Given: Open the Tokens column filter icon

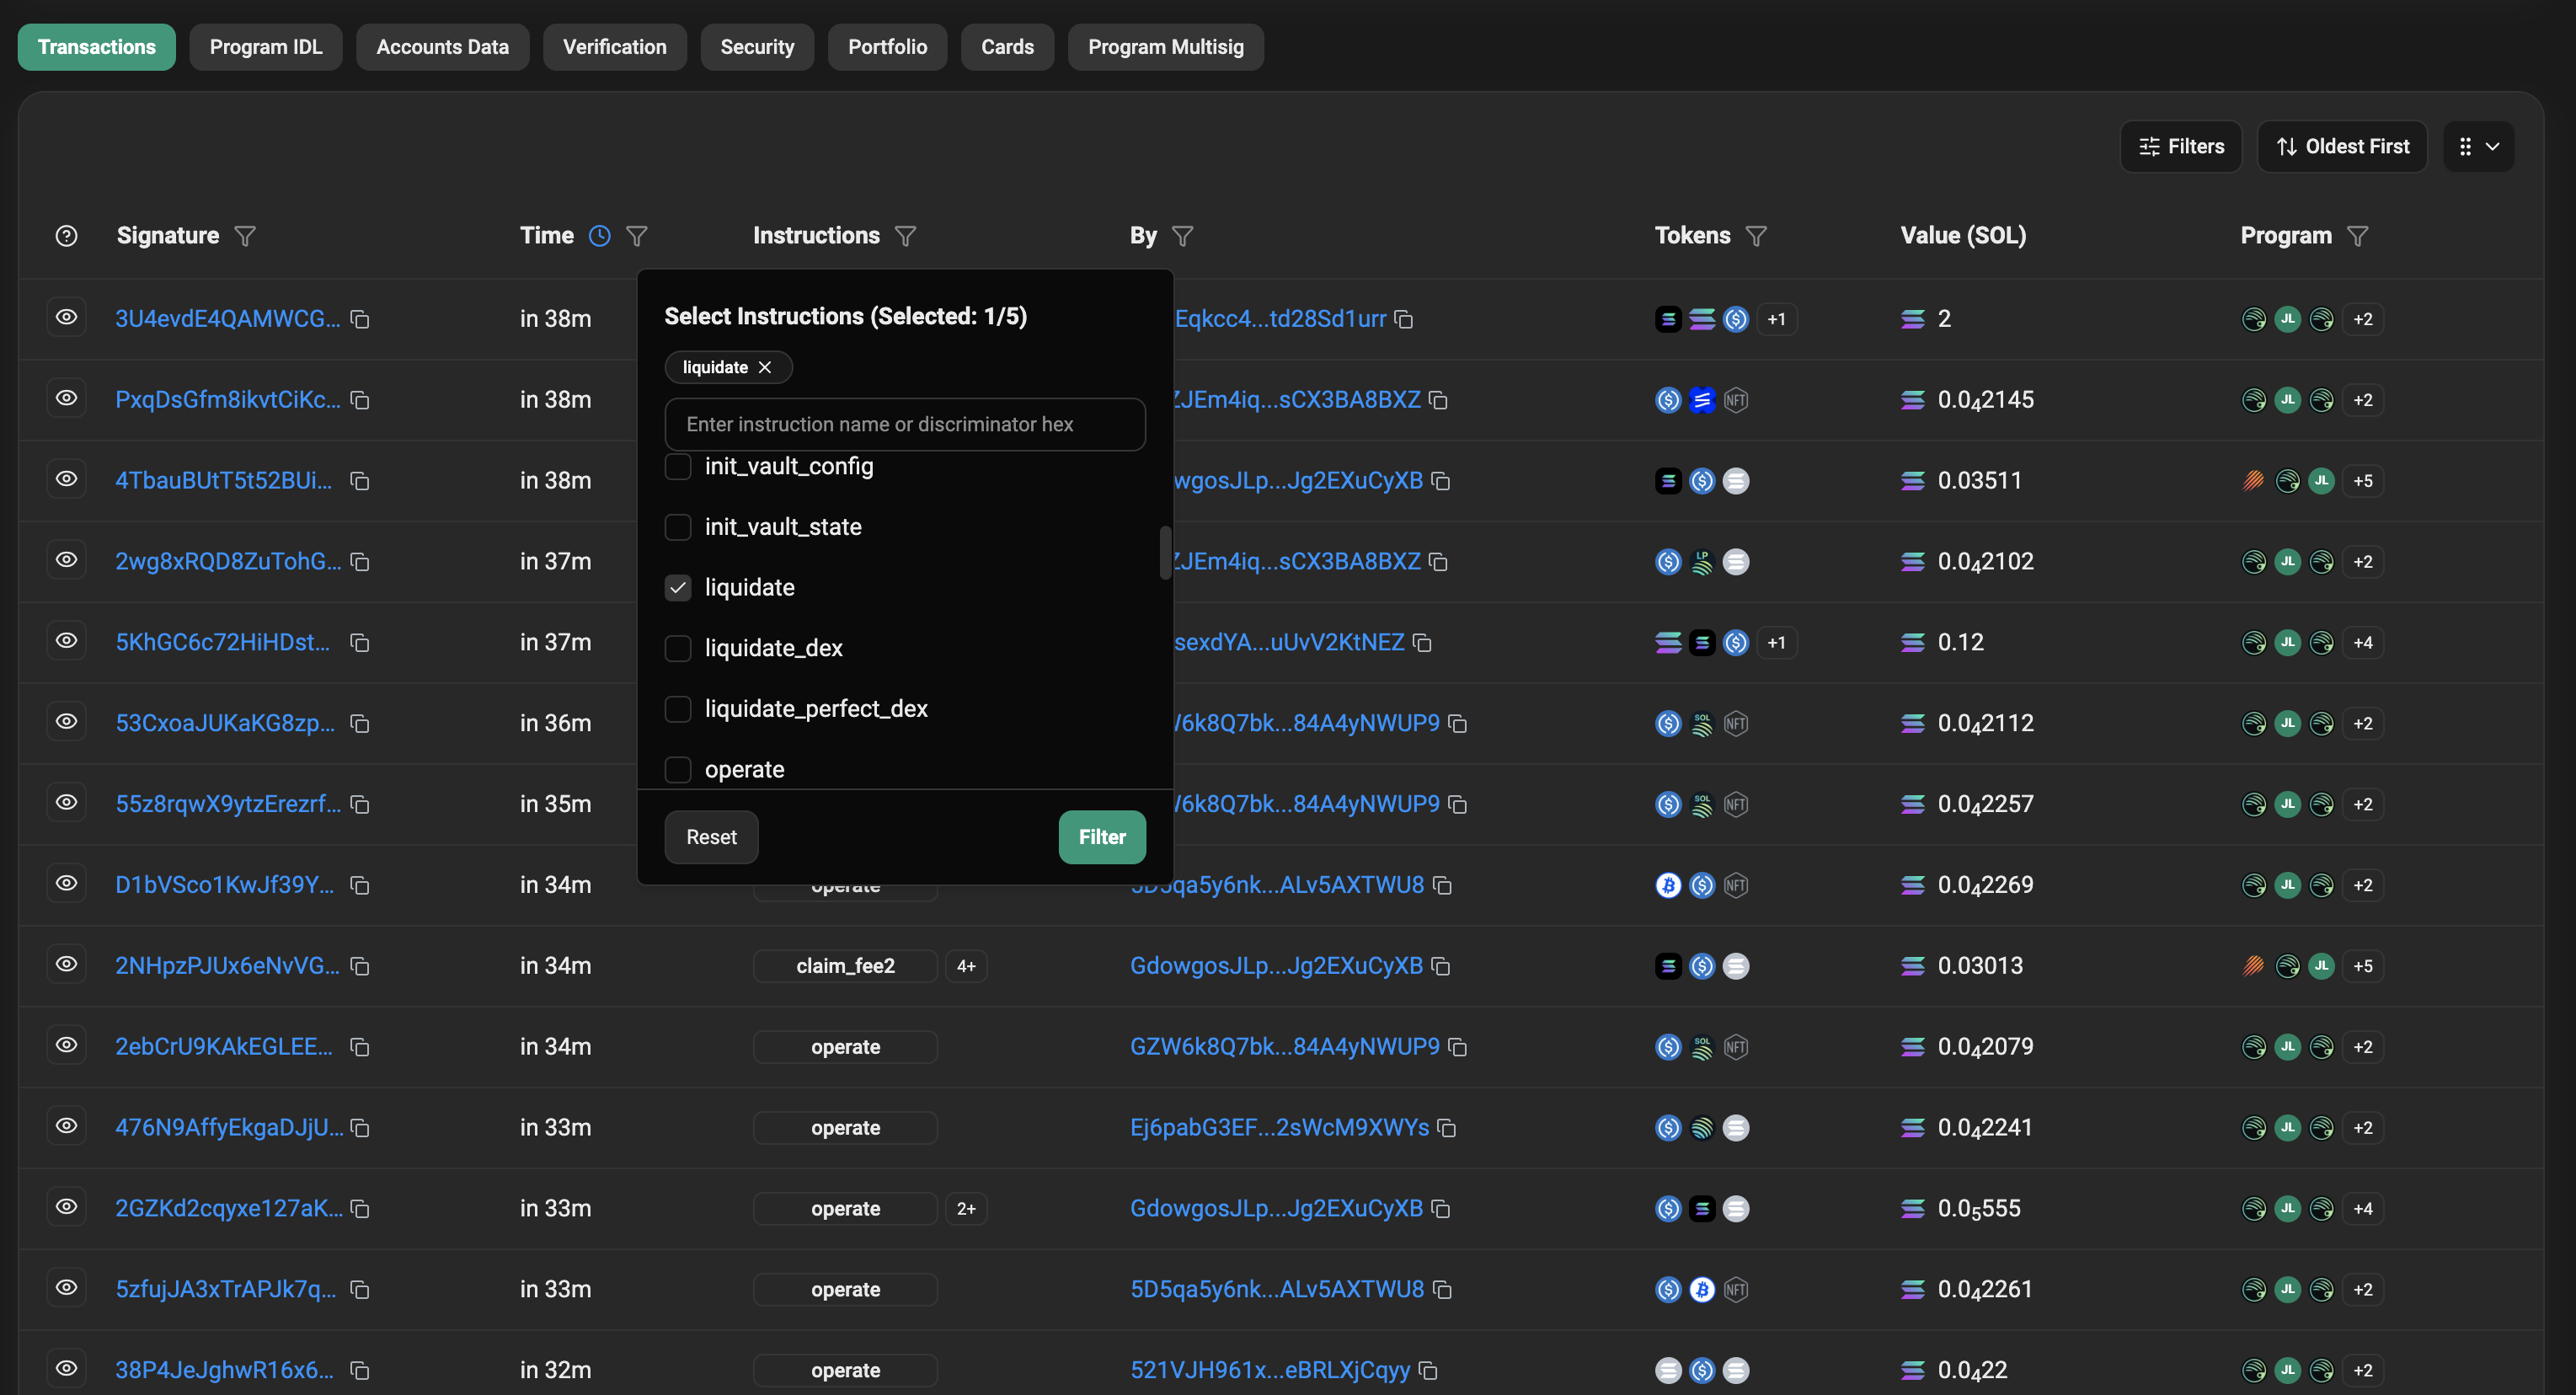Looking at the screenshot, I should click(1756, 236).
